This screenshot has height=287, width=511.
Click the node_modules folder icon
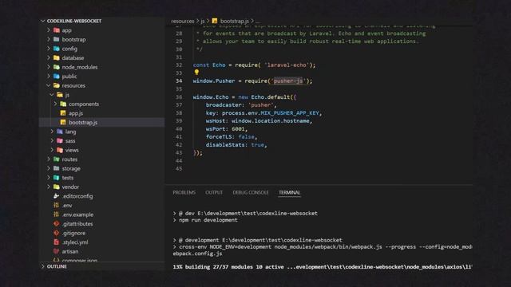[x=57, y=67]
